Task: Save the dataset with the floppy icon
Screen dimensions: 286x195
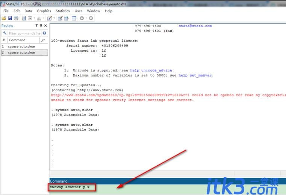Action: click(10, 18)
